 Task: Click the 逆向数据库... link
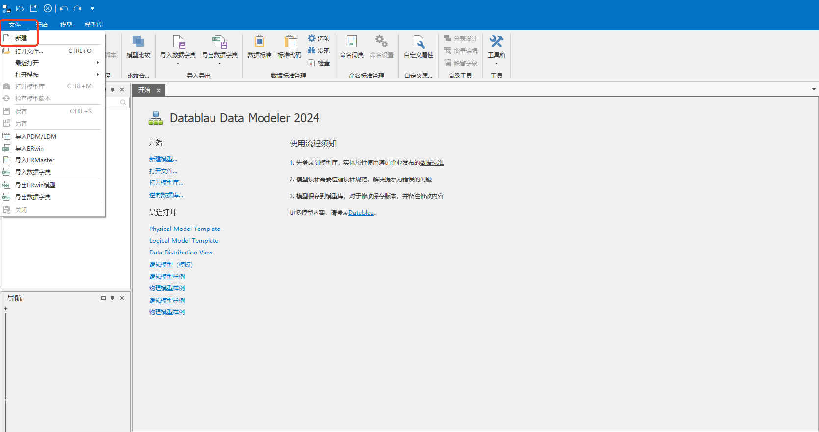point(166,195)
